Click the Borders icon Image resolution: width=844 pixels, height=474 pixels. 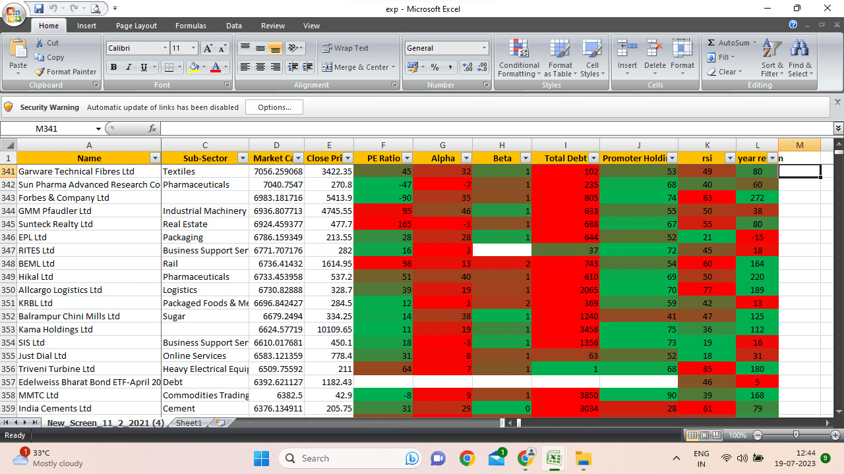click(x=169, y=67)
